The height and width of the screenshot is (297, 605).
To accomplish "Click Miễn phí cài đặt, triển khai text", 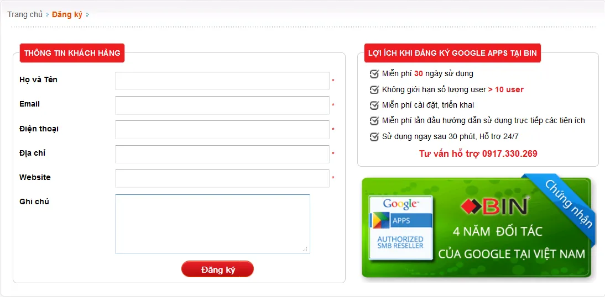I will coord(428,105).
